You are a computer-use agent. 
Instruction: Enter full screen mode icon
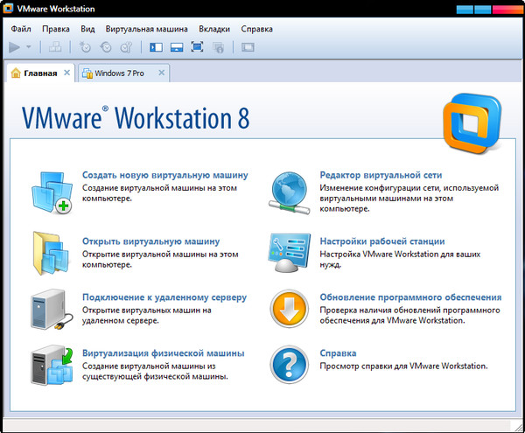[197, 47]
